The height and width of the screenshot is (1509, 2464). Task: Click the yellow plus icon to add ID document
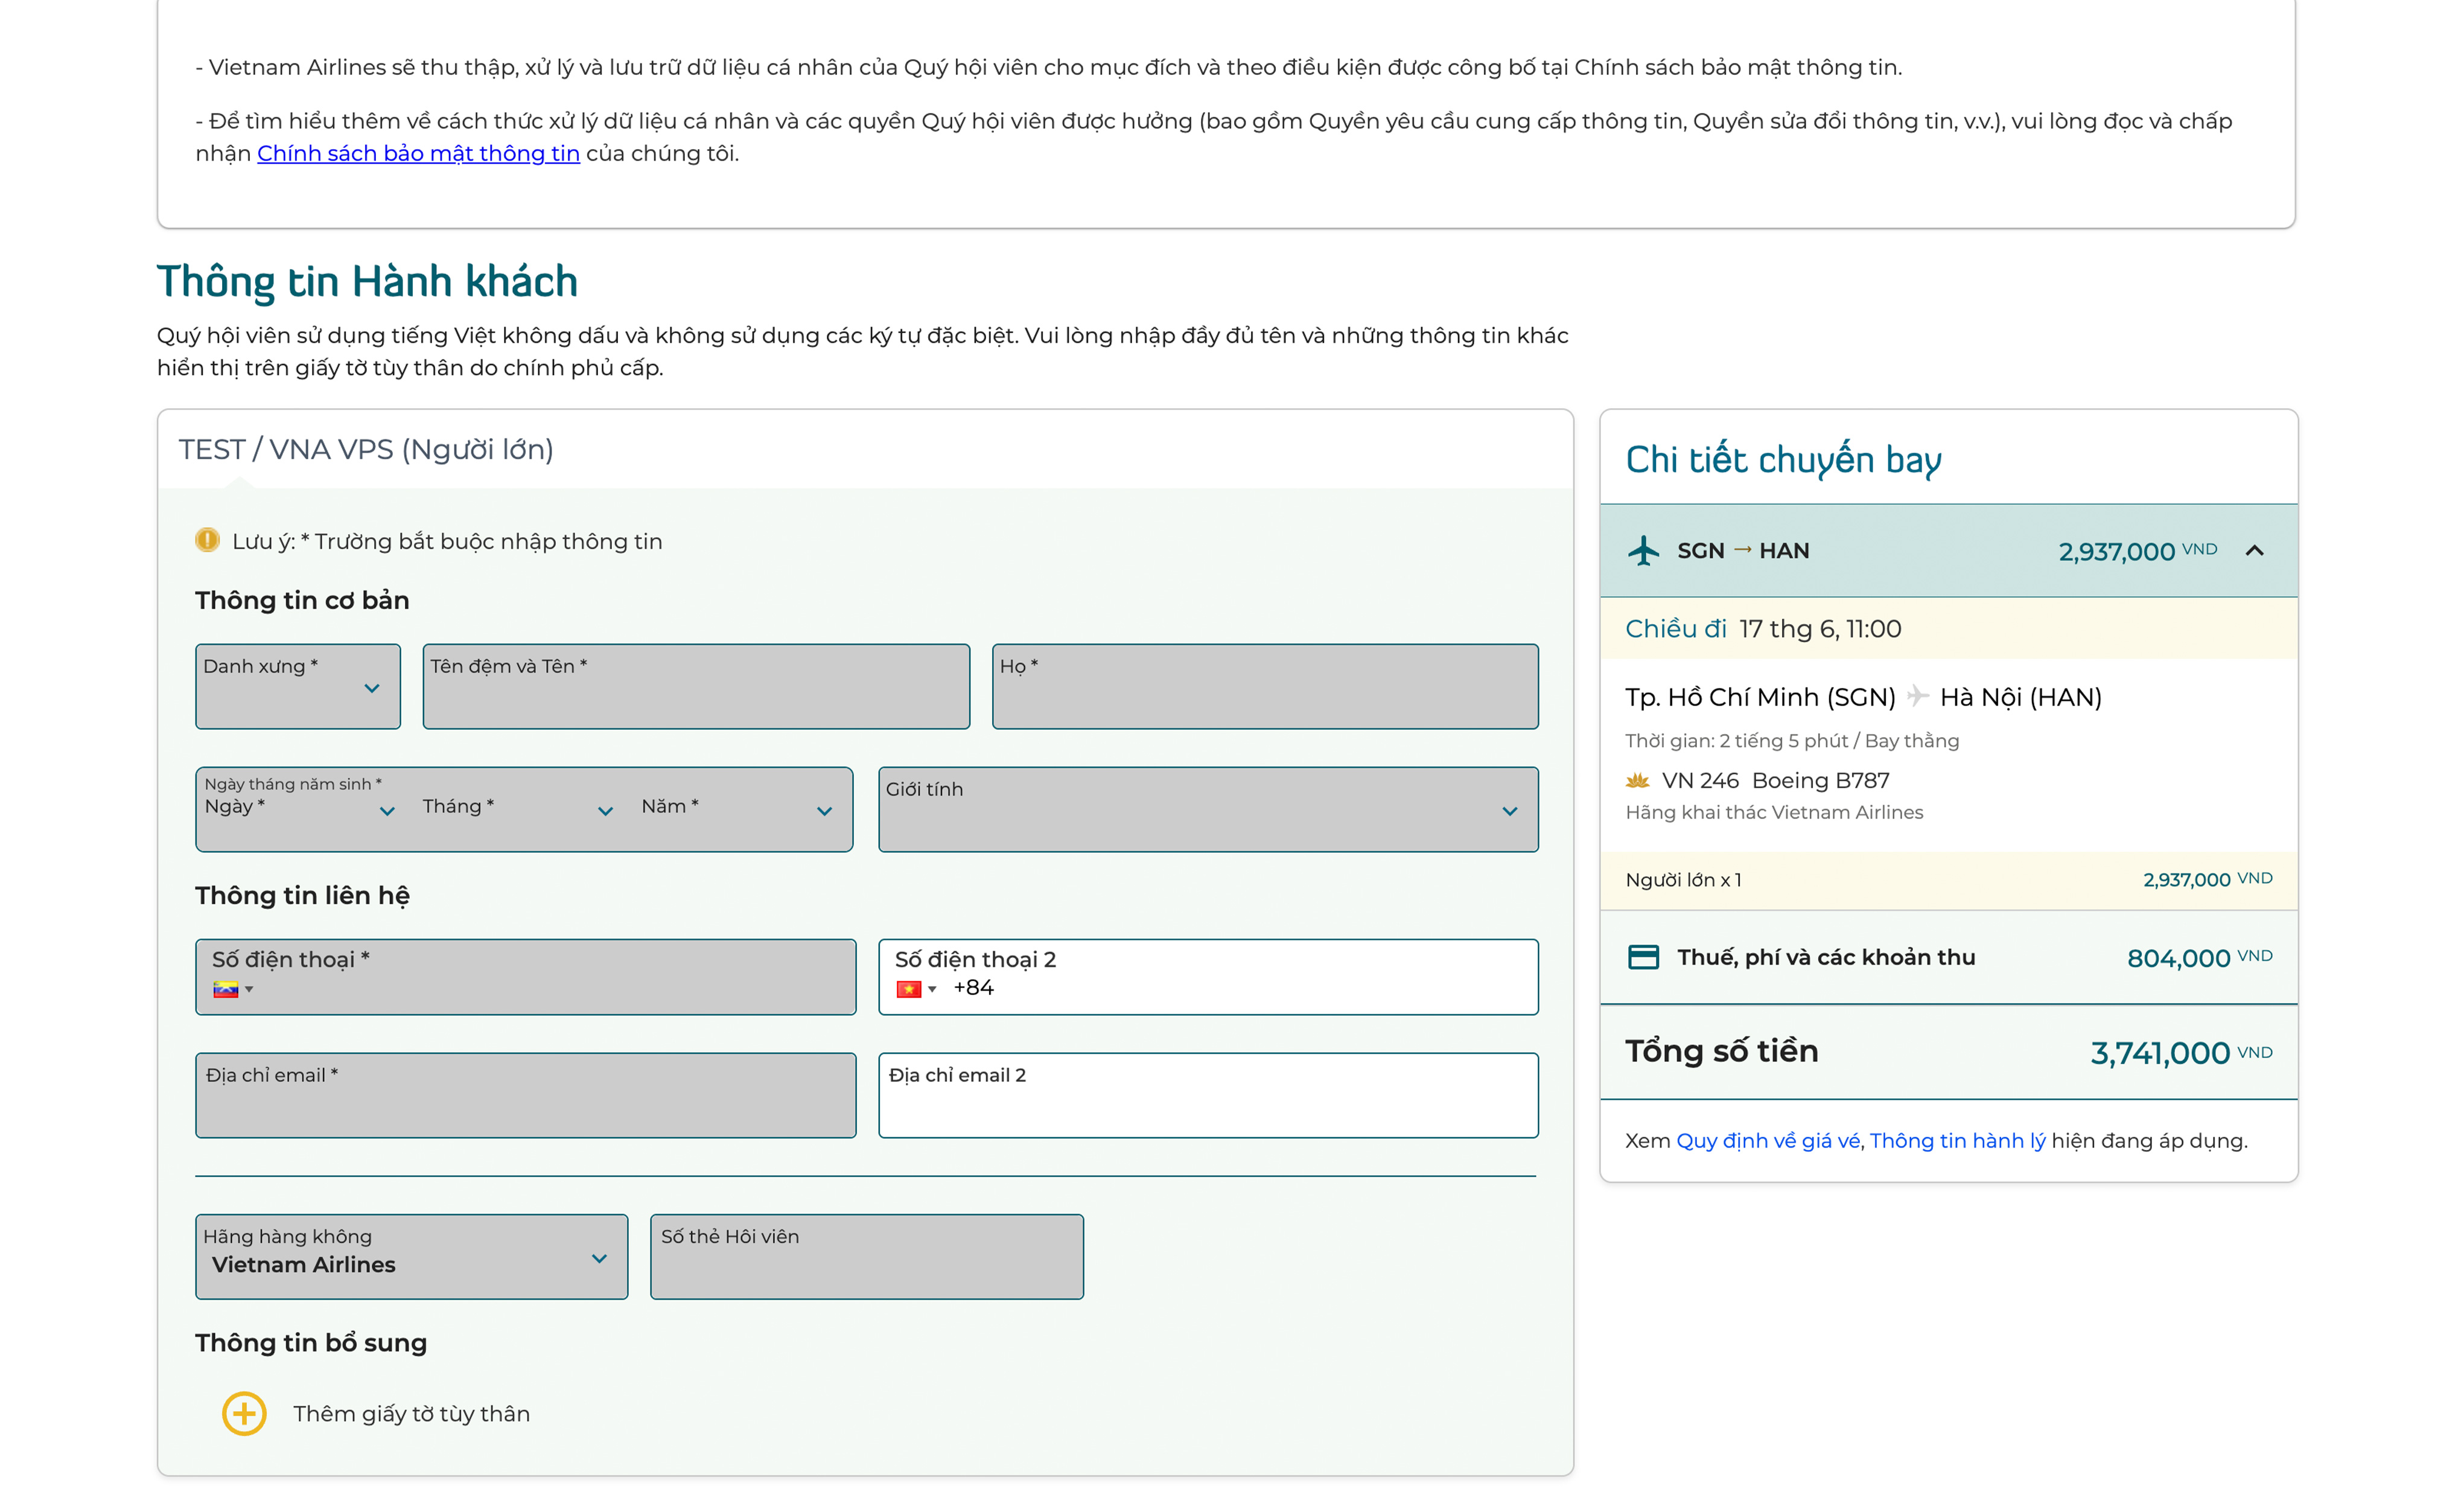(244, 1413)
